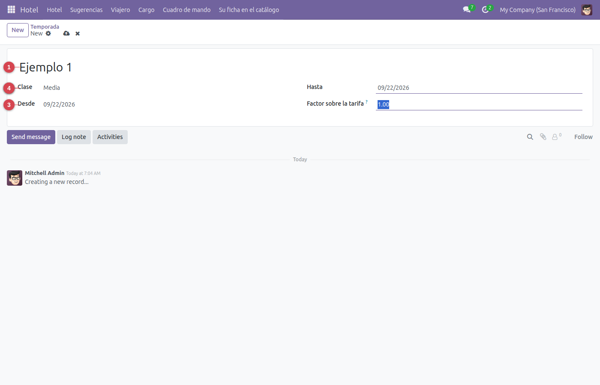
Task: Show followers list icon
Action: point(557,137)
